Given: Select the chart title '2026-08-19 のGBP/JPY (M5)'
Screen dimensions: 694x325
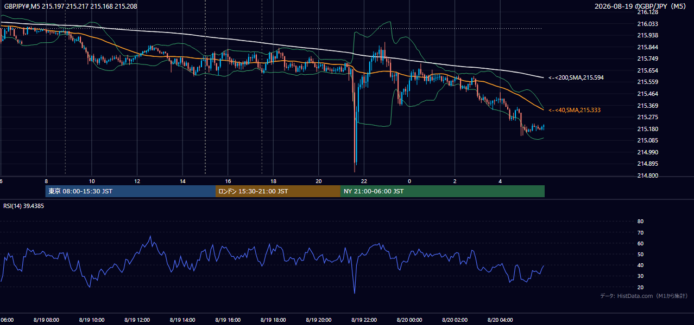Looking at the screenshot, I should 641,6.
